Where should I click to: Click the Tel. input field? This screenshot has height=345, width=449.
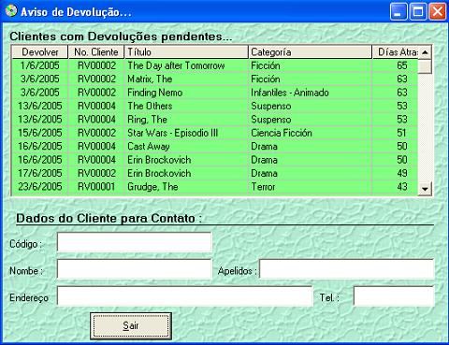pyautogui.click(x=394, y=296)
